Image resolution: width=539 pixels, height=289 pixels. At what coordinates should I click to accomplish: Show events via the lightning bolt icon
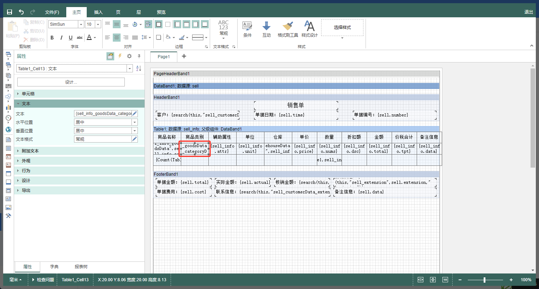coord(120,56)
